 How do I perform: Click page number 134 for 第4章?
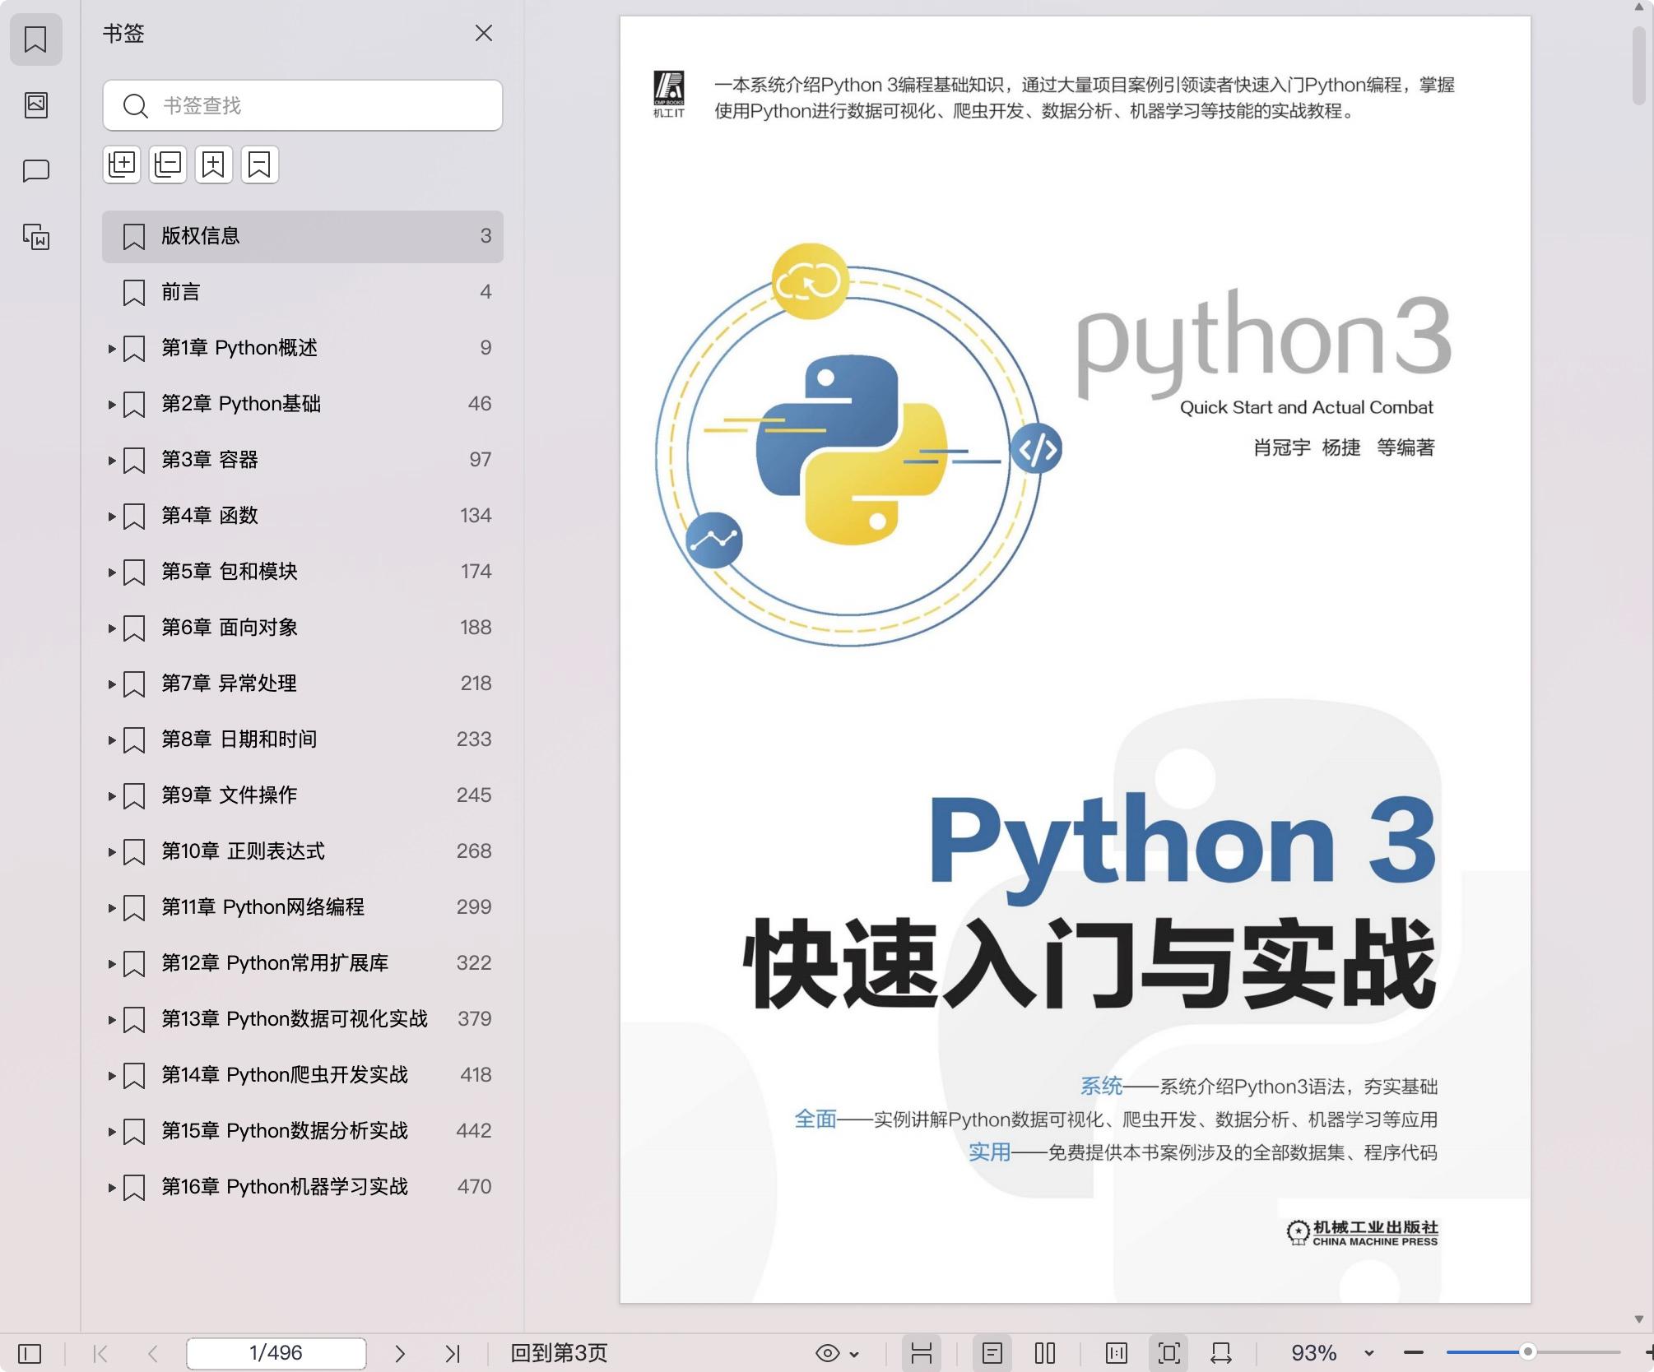coord(476,516)
